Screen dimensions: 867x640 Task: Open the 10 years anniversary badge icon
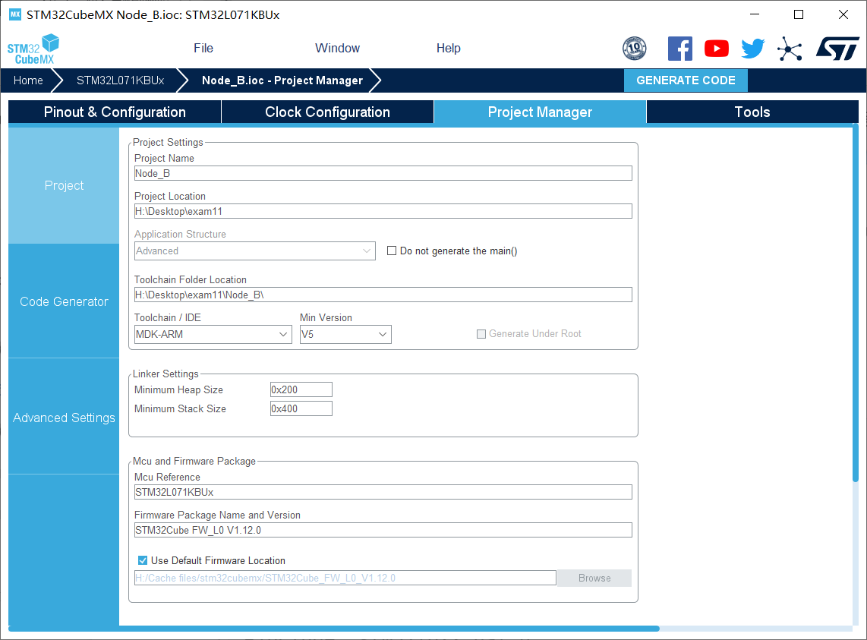(x=634, y=49)
